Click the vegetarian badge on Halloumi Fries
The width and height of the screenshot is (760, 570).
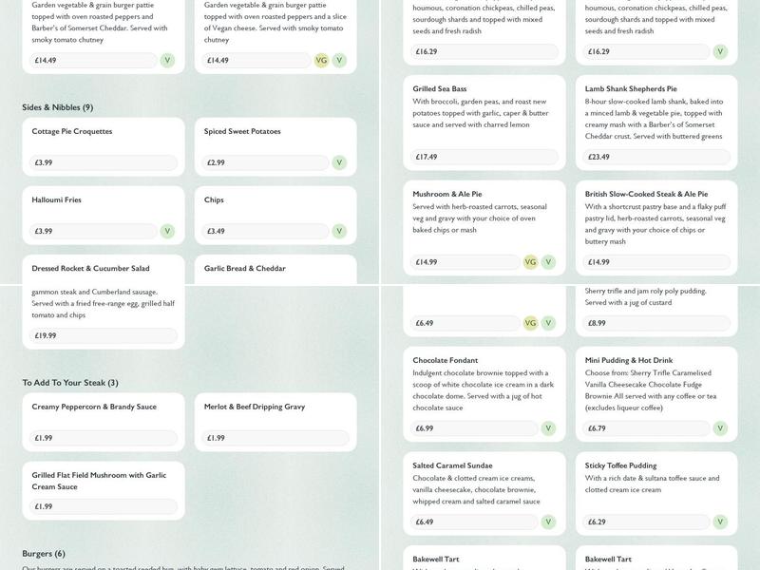[x=167, y=231]
